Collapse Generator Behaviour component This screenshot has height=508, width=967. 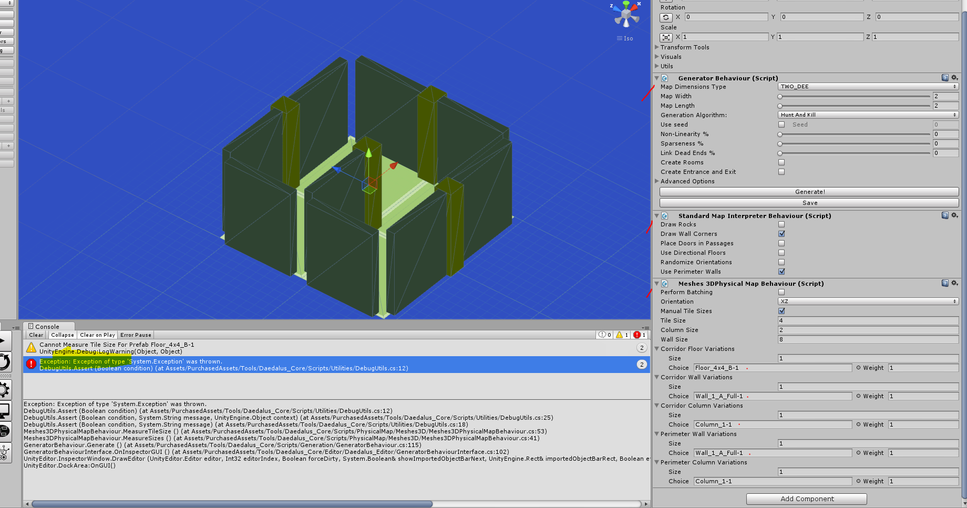coord(657,78)
